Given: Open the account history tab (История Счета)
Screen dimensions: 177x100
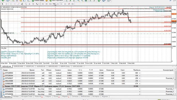Looking at the screenshot, I should [x=27, y=96].
